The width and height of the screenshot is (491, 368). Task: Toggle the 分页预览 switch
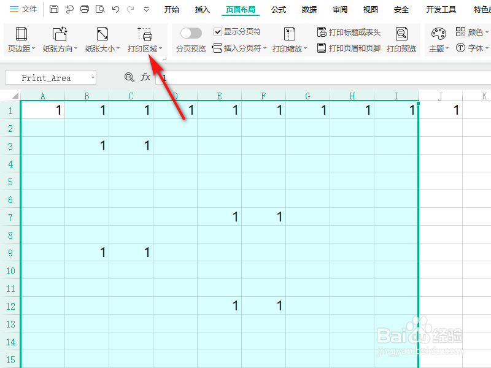point(191,33)
